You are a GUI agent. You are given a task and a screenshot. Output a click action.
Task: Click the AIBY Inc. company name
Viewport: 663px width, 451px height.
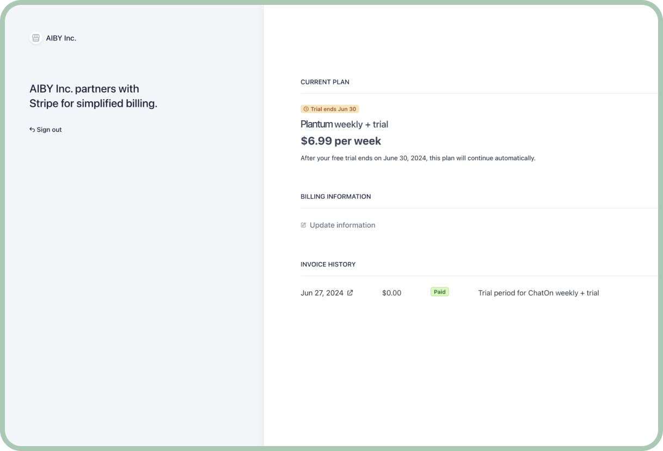61,38
